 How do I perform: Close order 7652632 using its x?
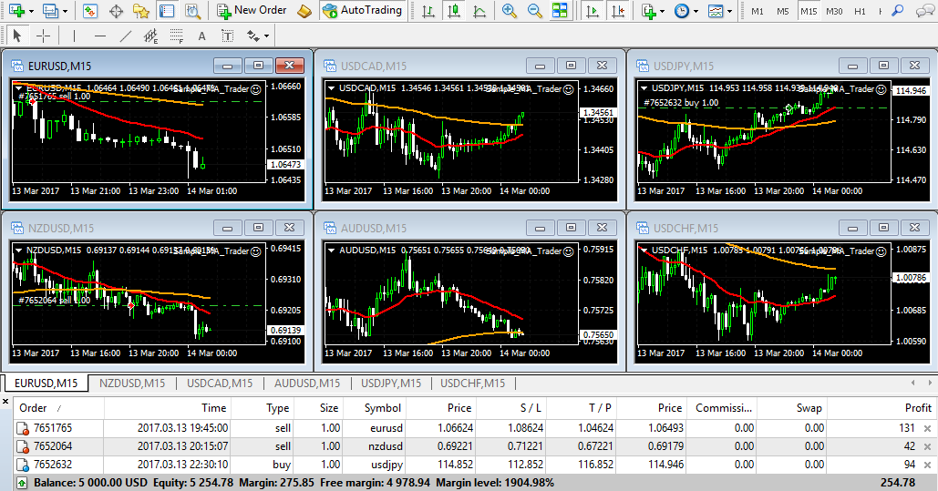[927, 465]
